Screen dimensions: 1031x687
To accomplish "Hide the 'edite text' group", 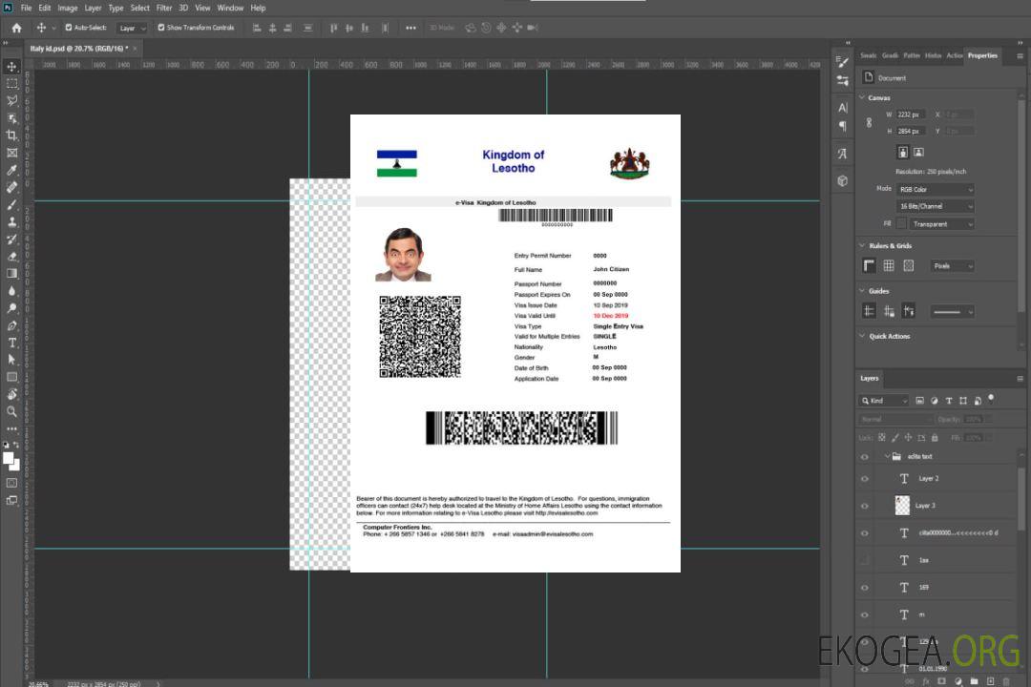I will click(865, 457).
